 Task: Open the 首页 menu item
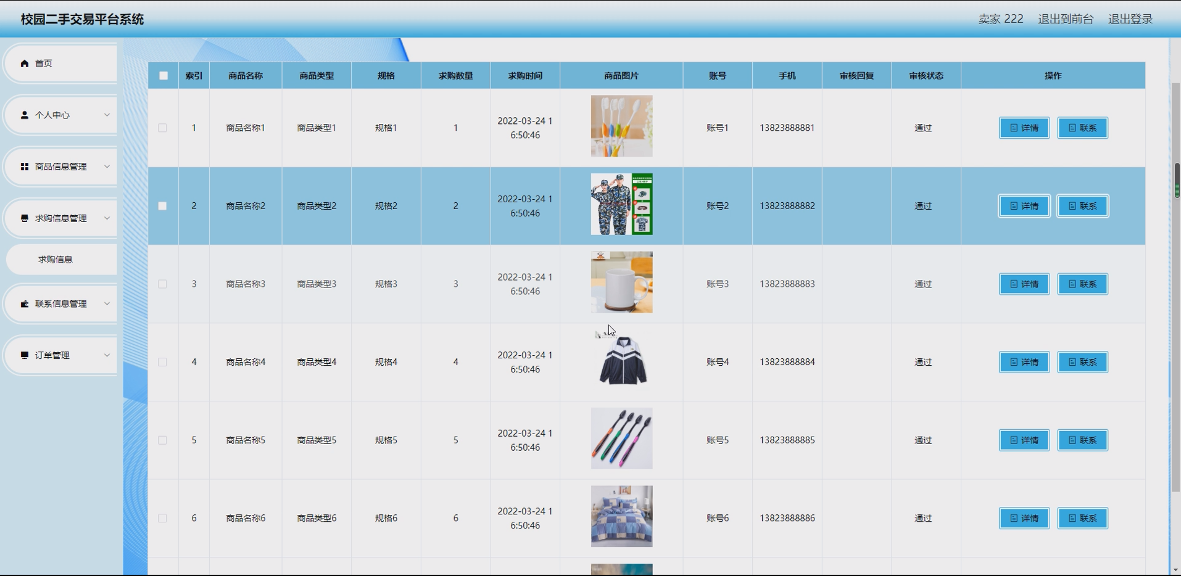coord(60,64)
